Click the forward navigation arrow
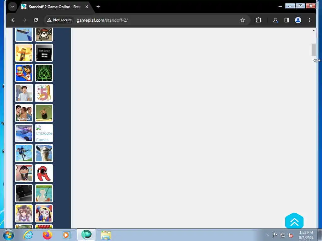Screen dimensions: 322x241 (x=25, y=20)
